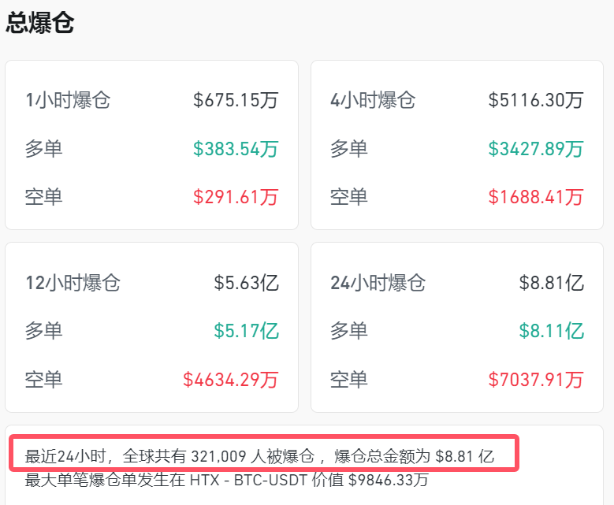Select the 12-hour short value $4634.29万
The width and height of the screenshot is (614, 505).
click(231, 380)
